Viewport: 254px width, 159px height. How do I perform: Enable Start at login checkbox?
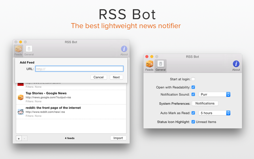(193, 79)
